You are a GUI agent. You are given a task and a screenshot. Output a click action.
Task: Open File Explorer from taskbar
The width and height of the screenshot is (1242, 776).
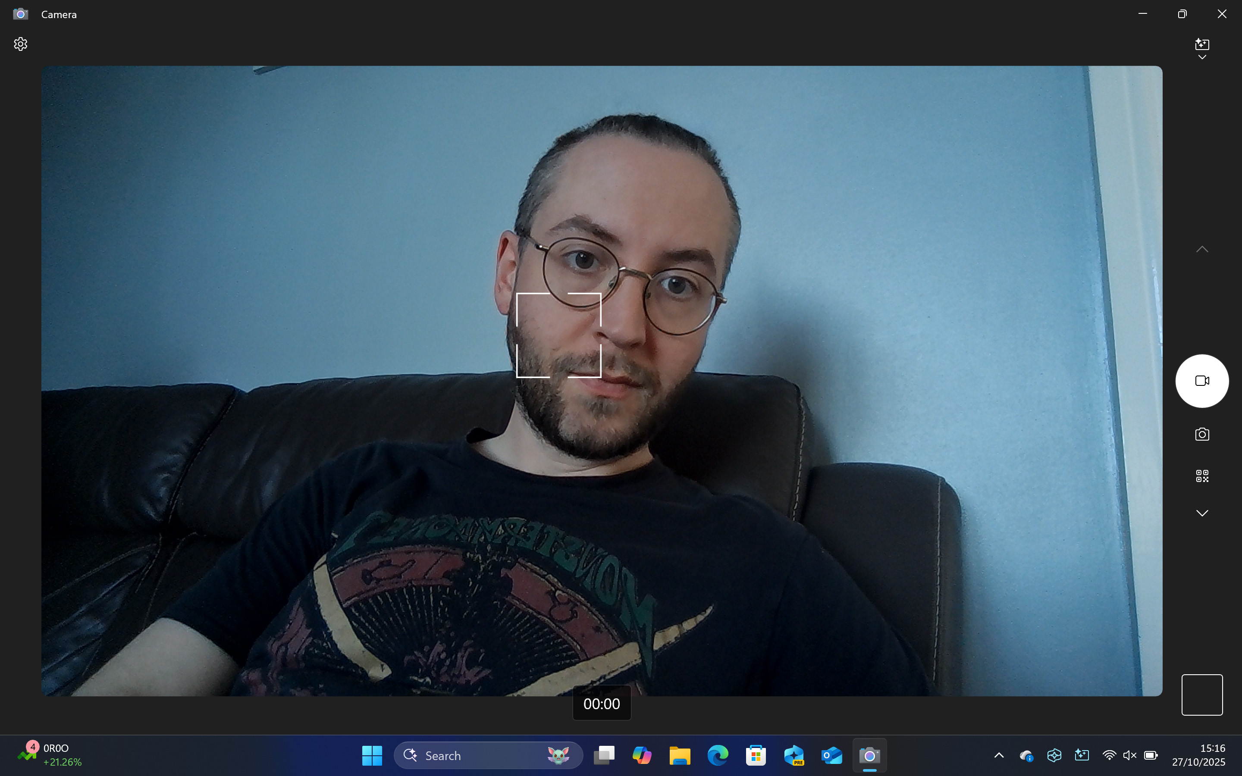coord(680,755)
